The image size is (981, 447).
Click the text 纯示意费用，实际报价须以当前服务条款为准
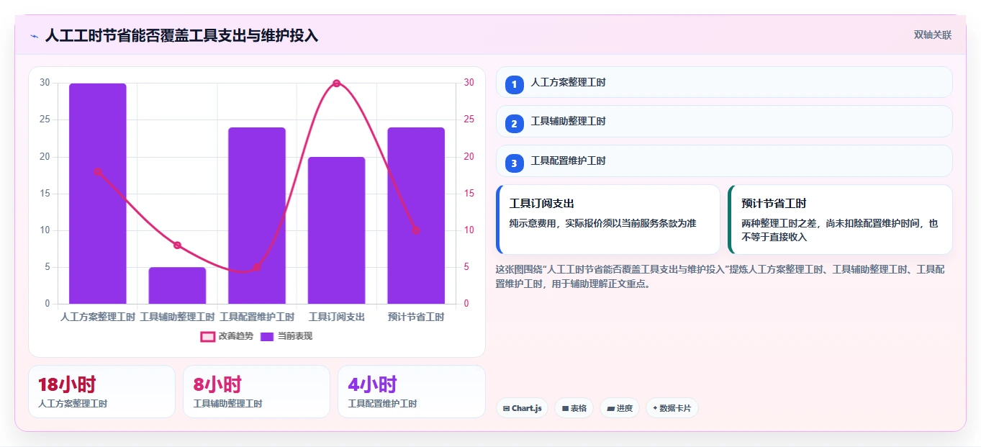point(602,224)
